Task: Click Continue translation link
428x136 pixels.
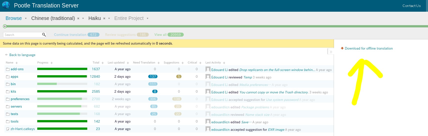Action: coord(70,35)
